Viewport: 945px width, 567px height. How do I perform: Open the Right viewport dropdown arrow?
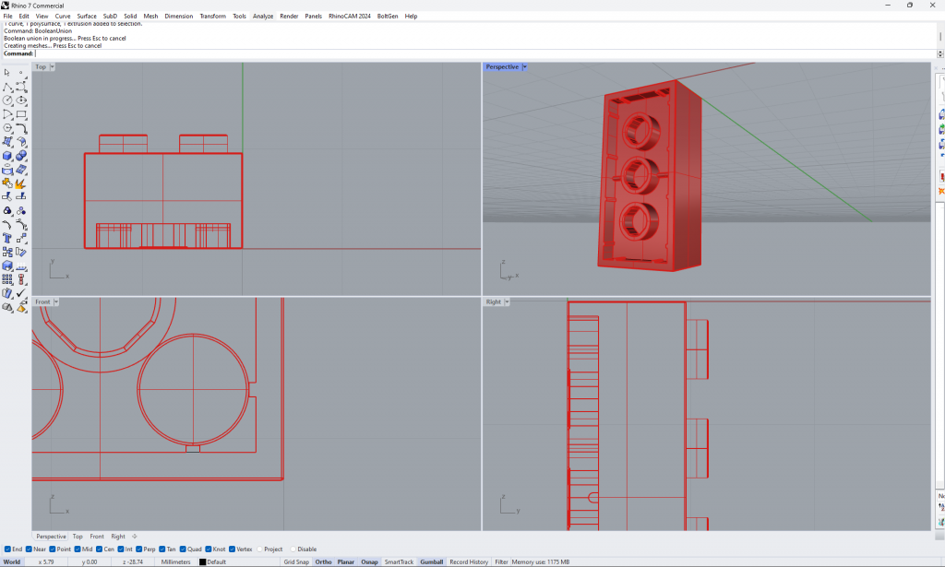point(507,302)
